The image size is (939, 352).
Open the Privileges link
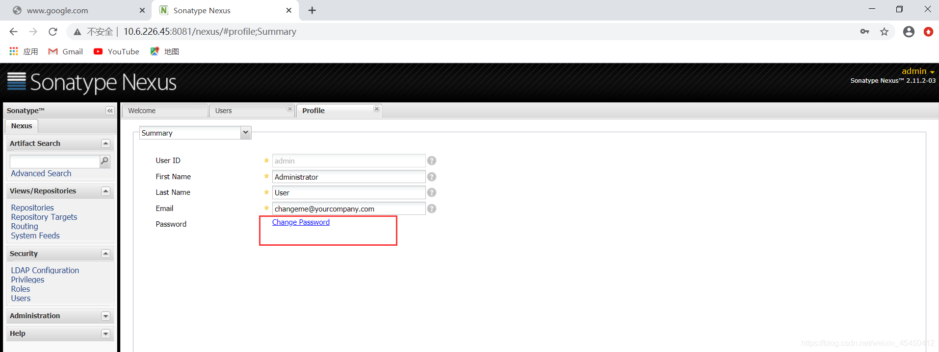coord(27,280)
